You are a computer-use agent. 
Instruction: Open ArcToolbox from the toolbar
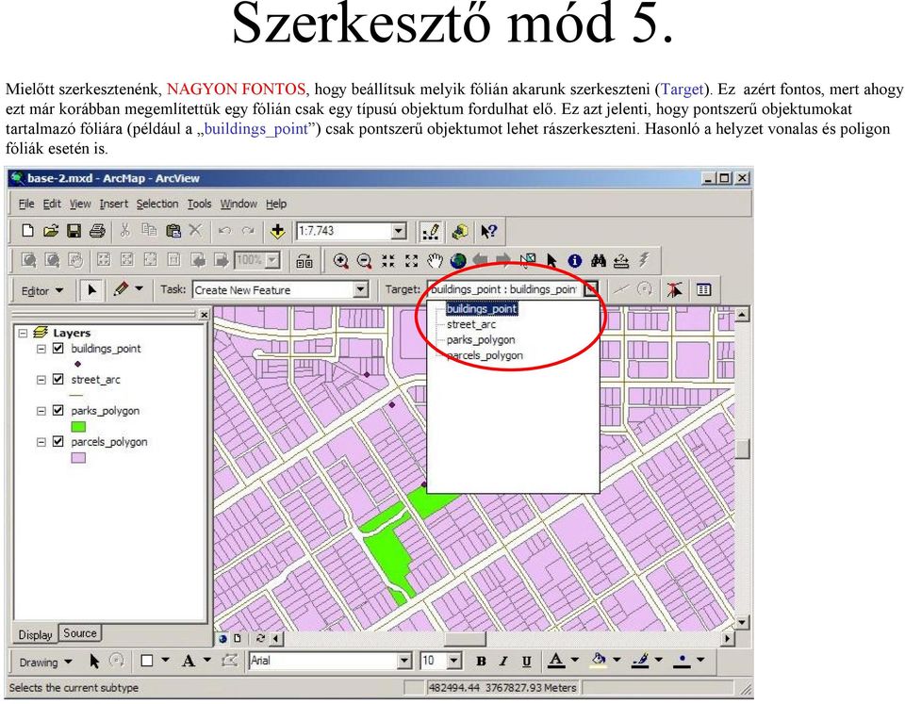[460, 232]
